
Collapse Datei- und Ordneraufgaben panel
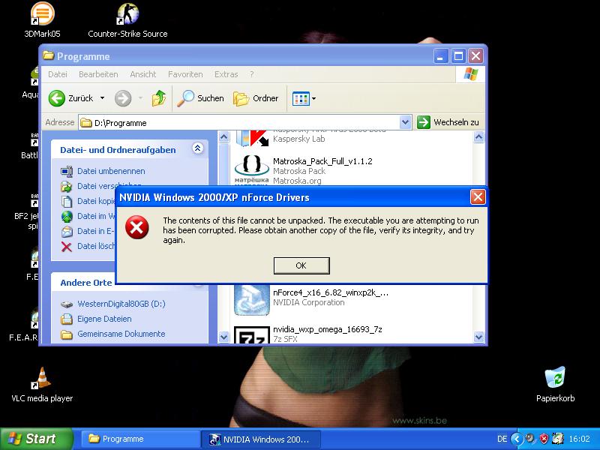[197, 148]
